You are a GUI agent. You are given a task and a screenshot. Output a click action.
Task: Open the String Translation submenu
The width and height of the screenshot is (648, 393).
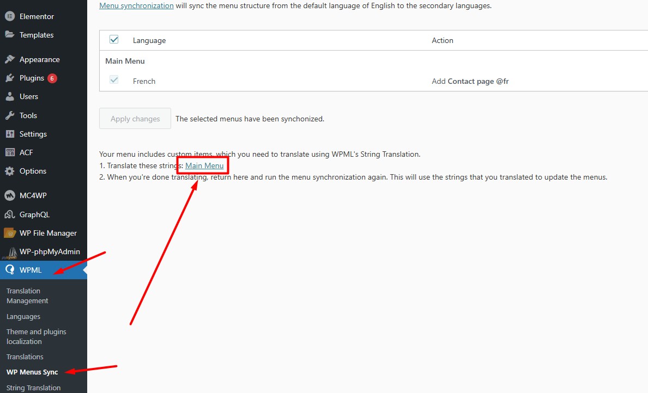[33, 388]
